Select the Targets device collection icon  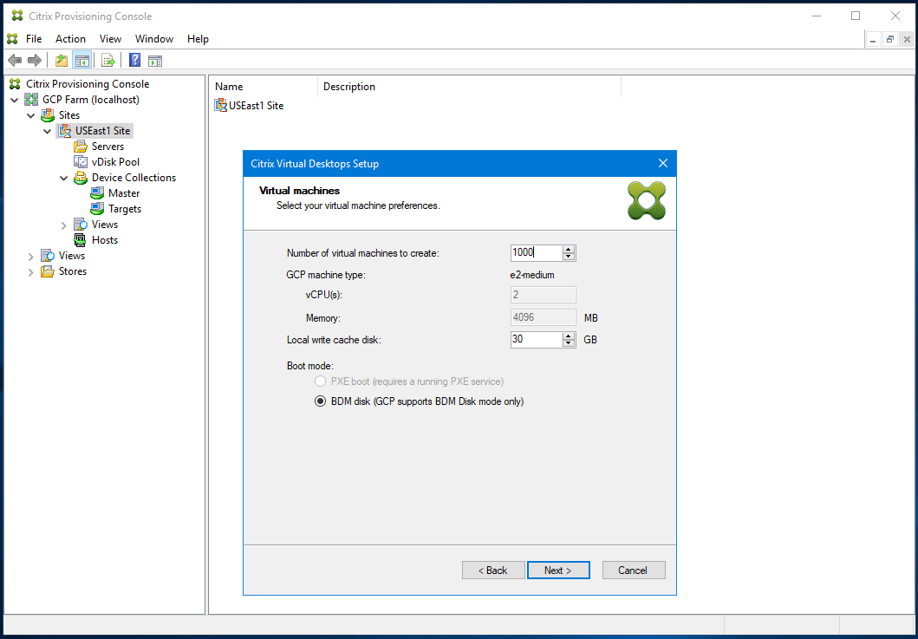[x=95, y=208]
